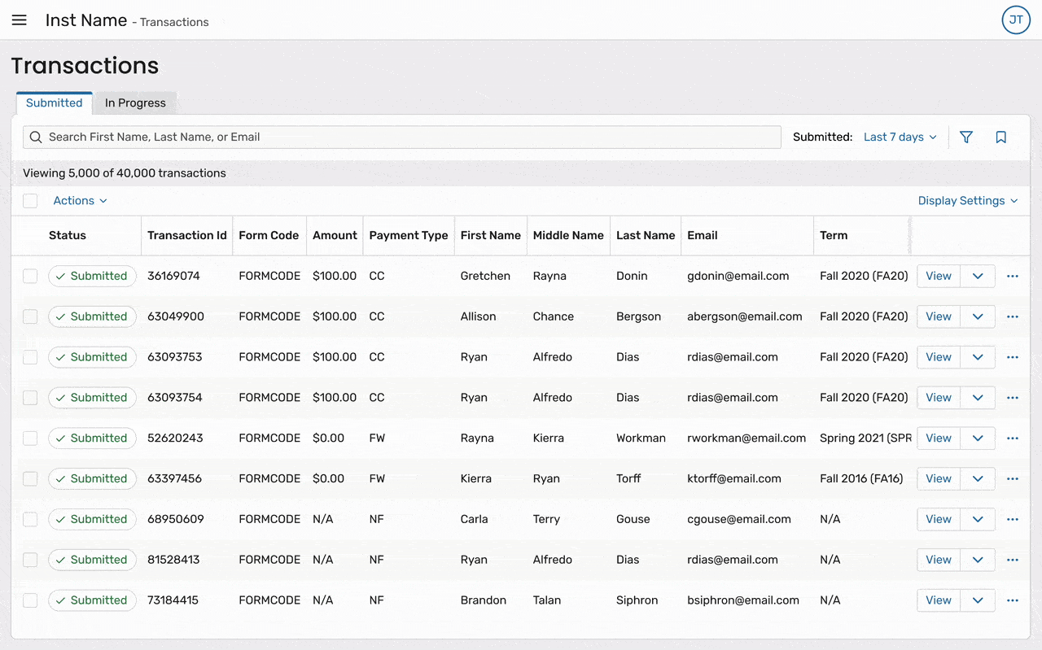
Task: Open more options for transaction 36169074
Action: click(1013, 276)
